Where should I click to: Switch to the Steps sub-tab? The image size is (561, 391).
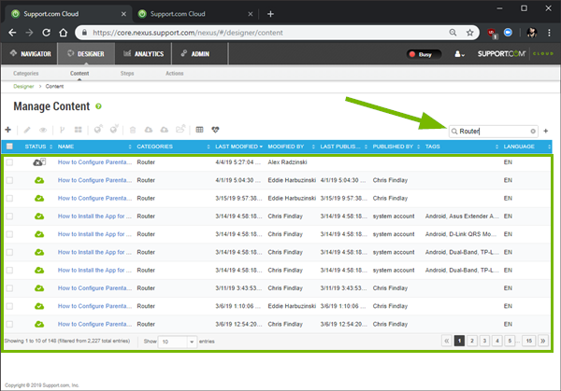click(127, 73)
